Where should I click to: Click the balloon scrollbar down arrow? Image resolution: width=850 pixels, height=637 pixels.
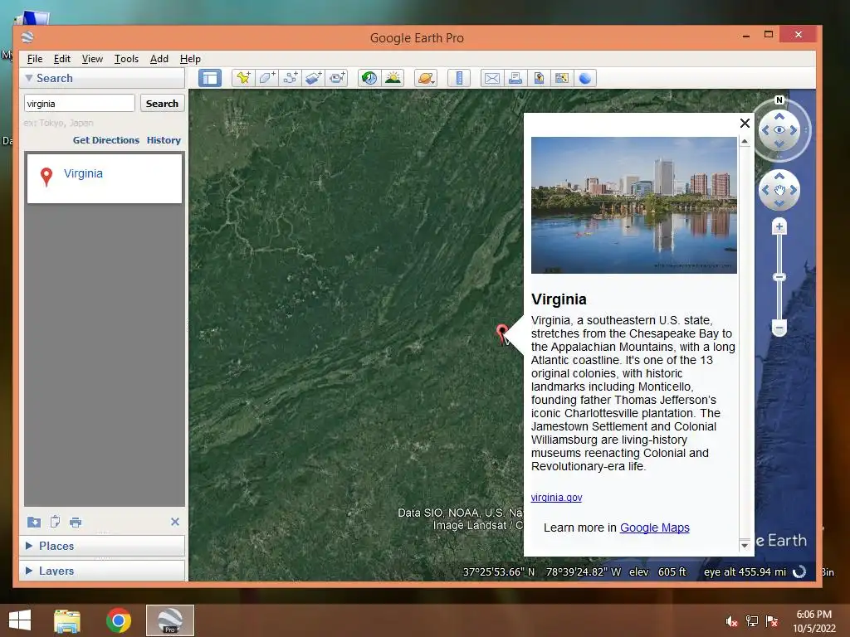(745, 546)
